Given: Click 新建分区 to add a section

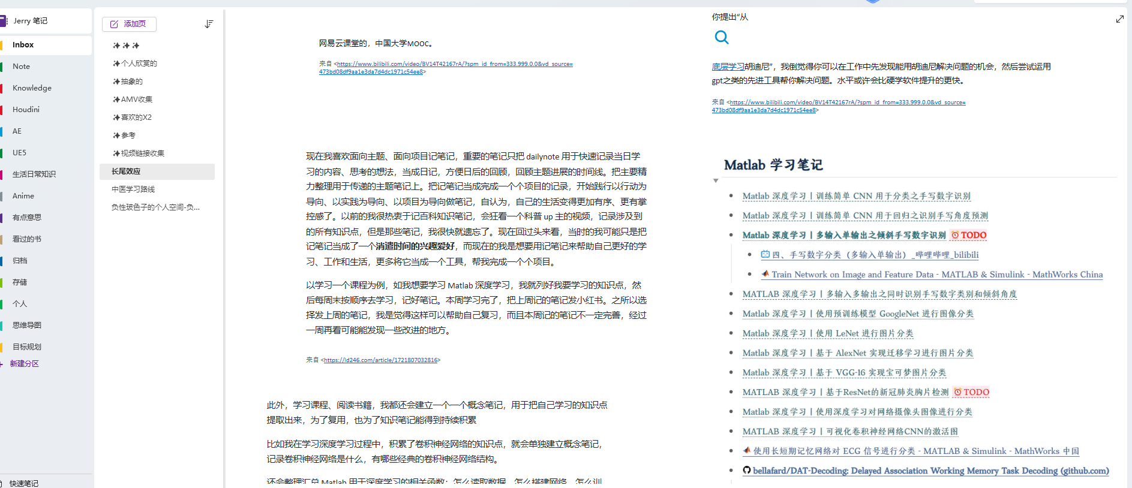Looking at the screenshot, I should (x=24, y=364).
